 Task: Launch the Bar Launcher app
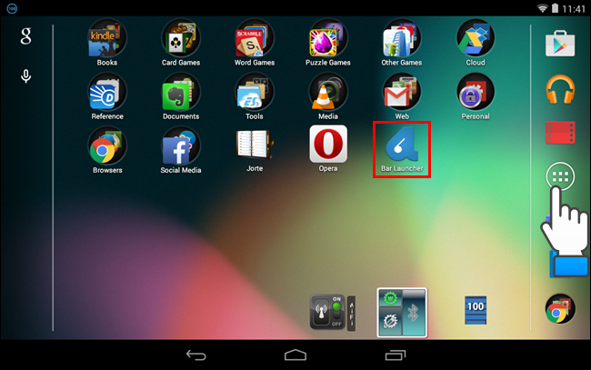click(402, 145)
